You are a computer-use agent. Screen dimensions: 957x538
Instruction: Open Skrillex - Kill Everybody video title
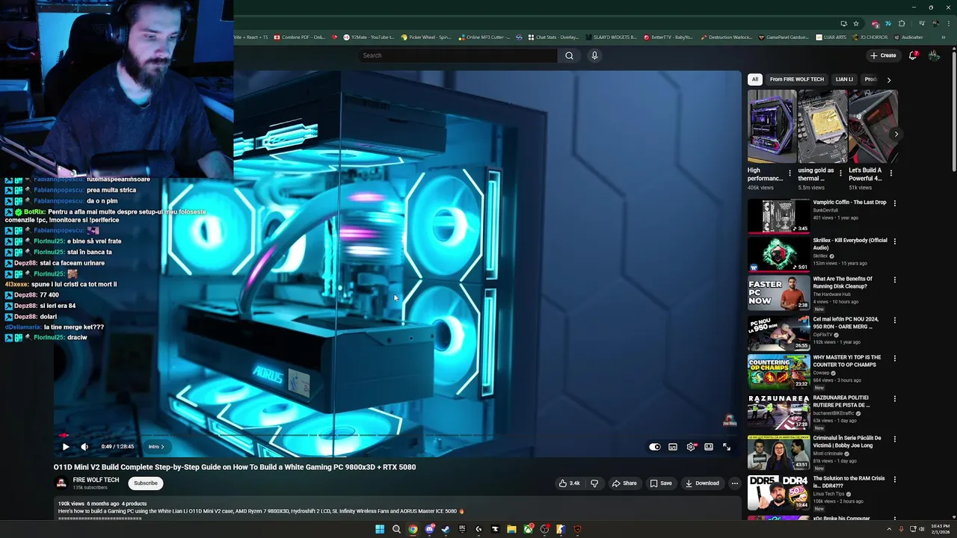pos(850,244)
